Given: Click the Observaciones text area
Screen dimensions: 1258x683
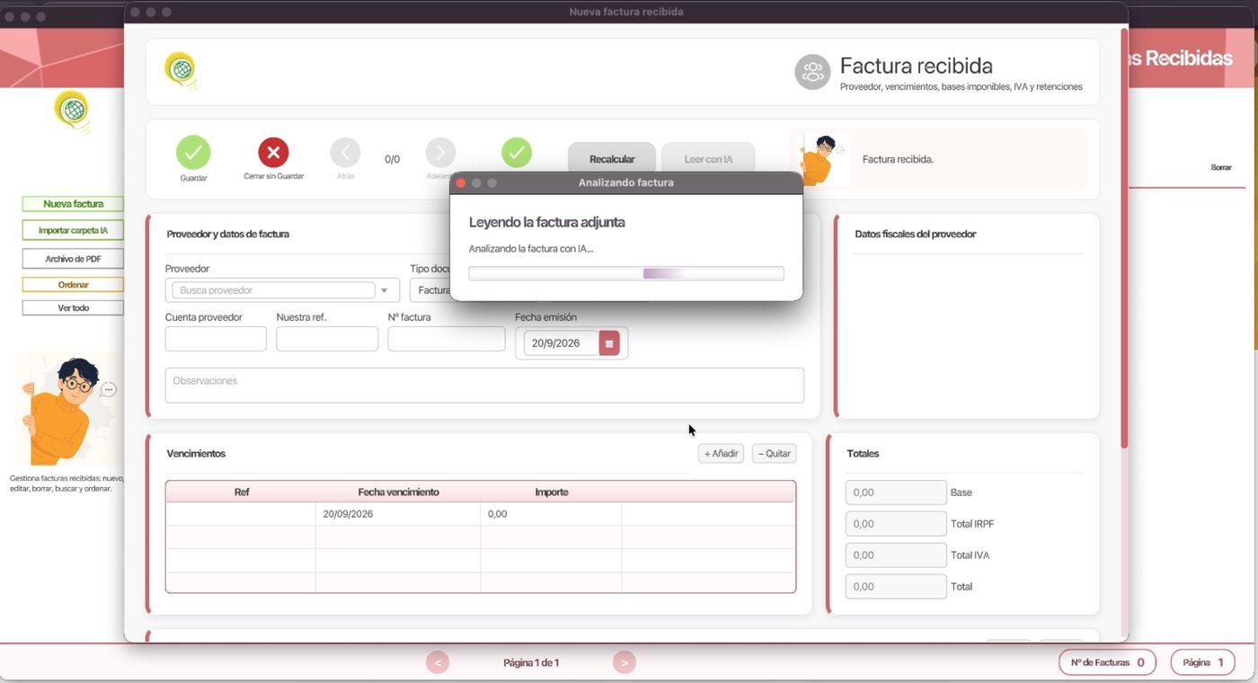Looking at the screenshot, I should (484, 386).
